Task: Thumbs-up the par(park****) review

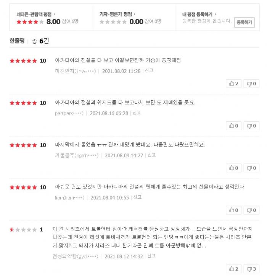Action: pos(234,126)
